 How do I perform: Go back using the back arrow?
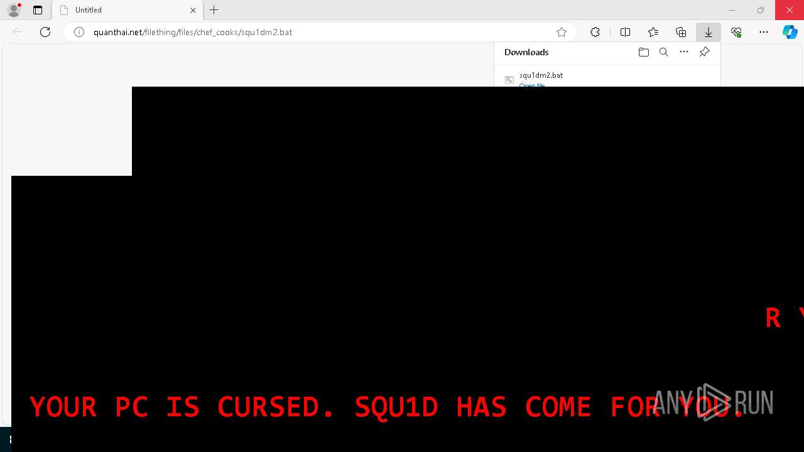pos(18,32)
